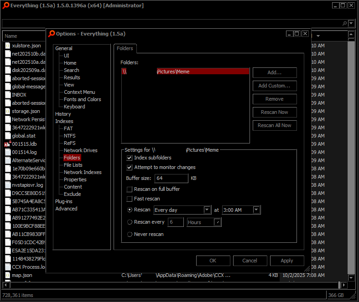The image size is (359, 302).
Task: Click the map.json file icon
Action: click(x=7, y=275)
